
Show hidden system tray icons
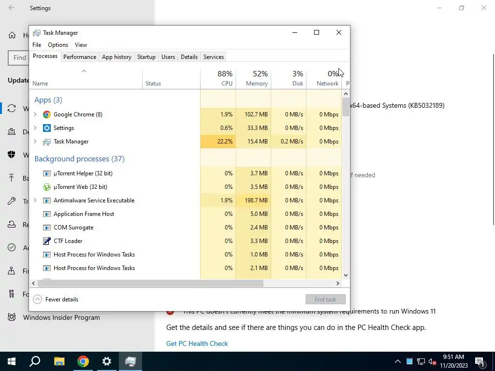coord(398,361)
